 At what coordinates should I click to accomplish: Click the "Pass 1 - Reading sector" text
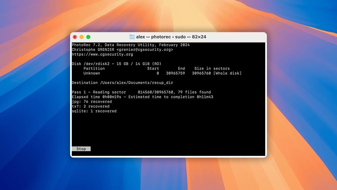tap(99, 92)
